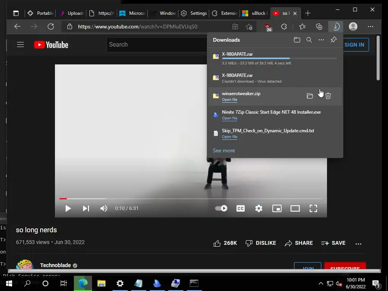Go back to the previous page

coord(17,27)
